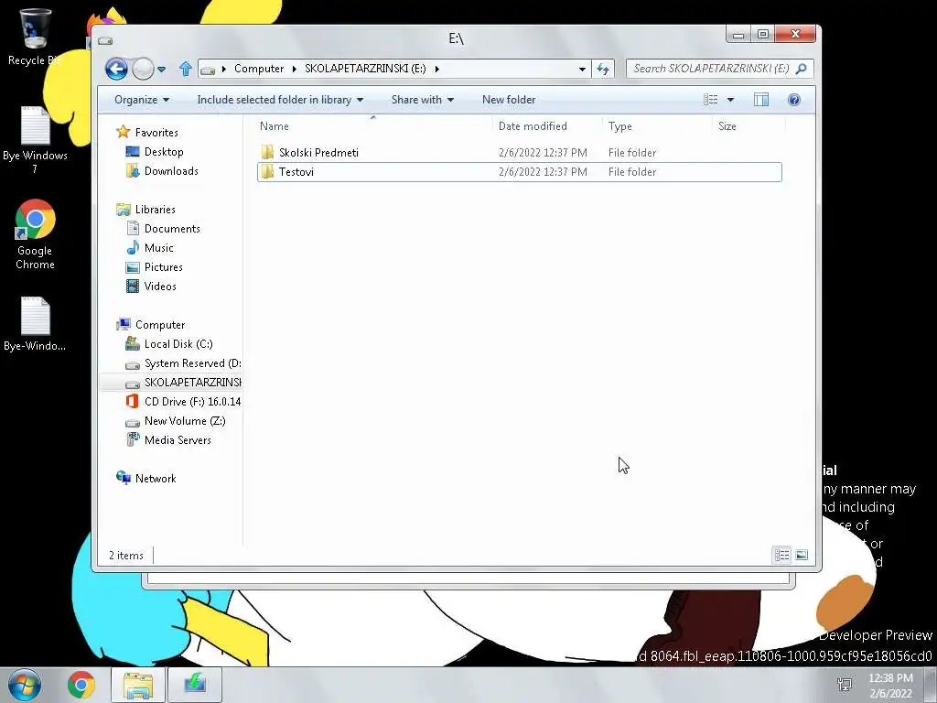Screen dimensions: 937x703
Task: Select Libraries in navigation pane
Action: 155,210
